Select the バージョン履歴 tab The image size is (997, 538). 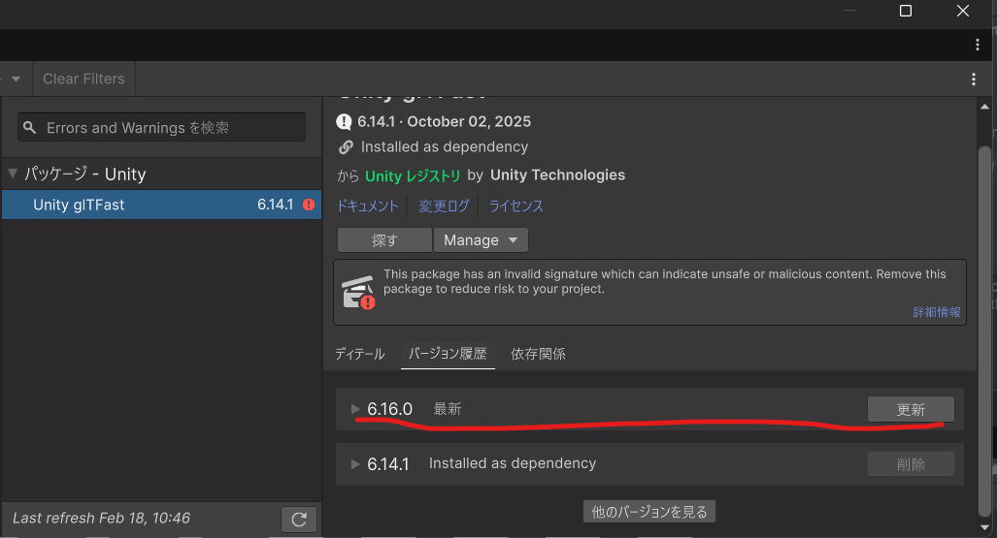coord(448,354)
